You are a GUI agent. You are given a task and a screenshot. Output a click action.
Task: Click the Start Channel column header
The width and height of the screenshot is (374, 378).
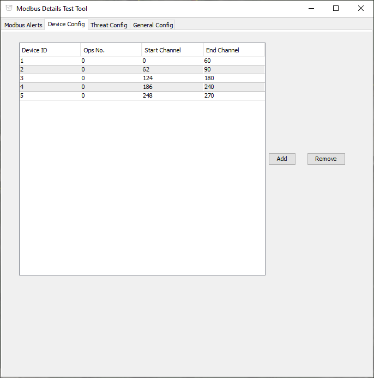(x=172, y=50)
